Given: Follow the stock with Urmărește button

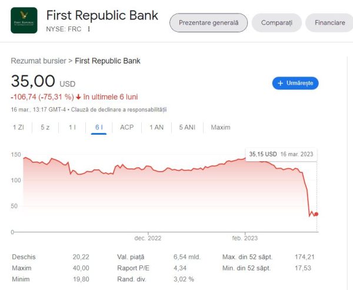Looking at the screenshot, I should pos(295,84).
